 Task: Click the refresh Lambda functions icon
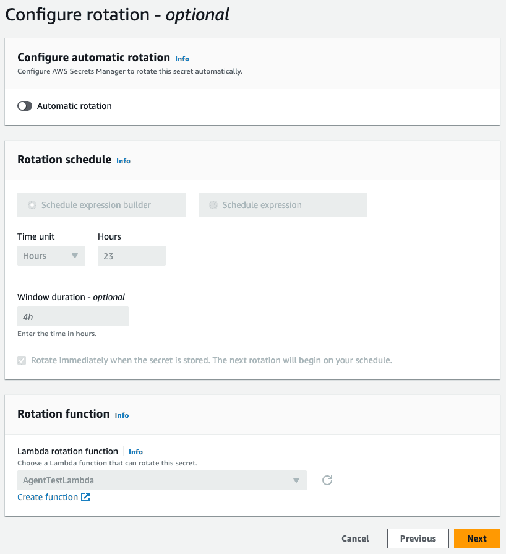click(327, 480)
